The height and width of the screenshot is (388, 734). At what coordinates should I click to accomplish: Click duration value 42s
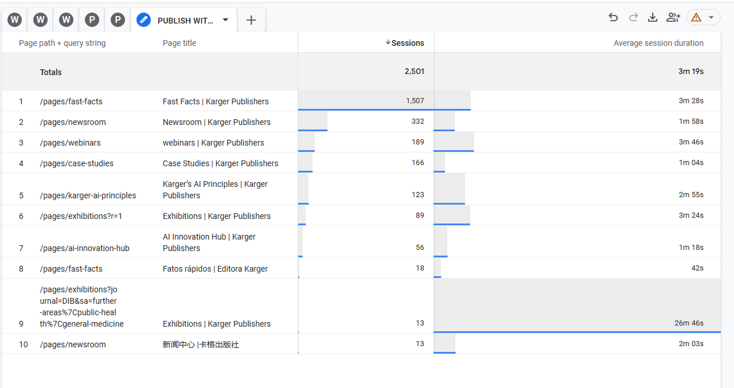click(x=697, y=268)
